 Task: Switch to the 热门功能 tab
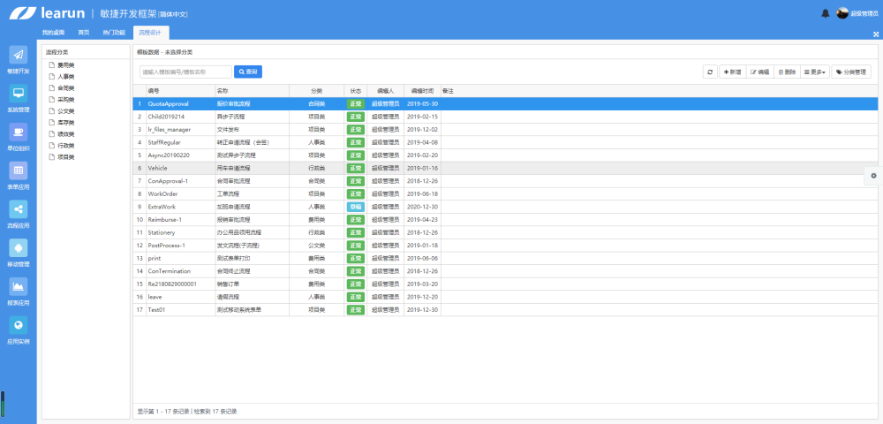(114, 33)
